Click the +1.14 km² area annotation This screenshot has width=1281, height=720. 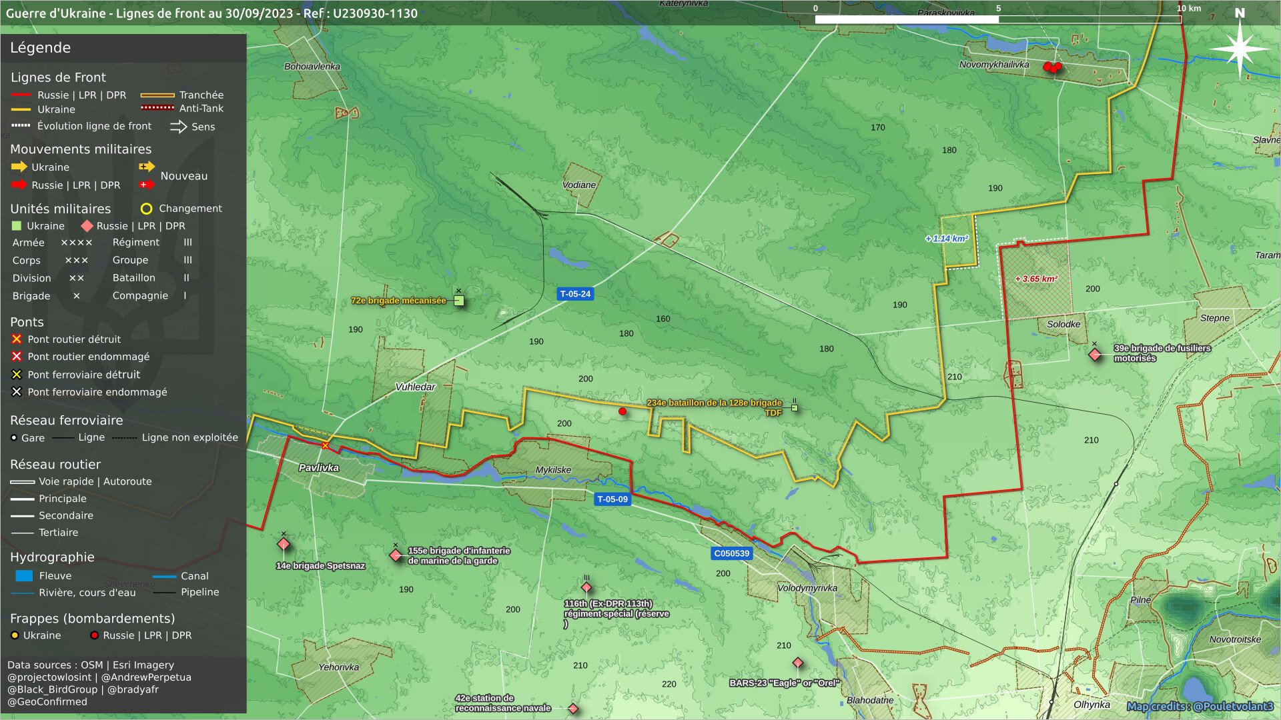(947, 239)
